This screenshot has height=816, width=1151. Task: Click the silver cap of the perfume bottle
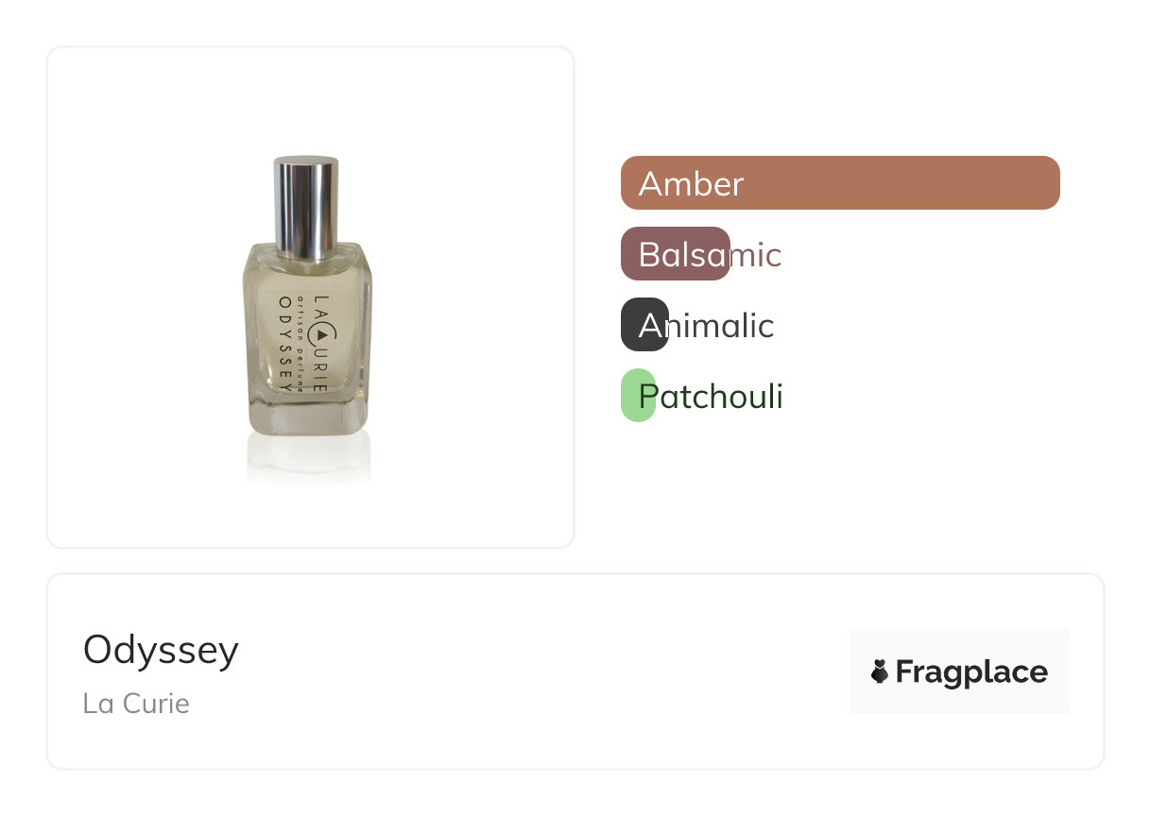pos(306,208)
